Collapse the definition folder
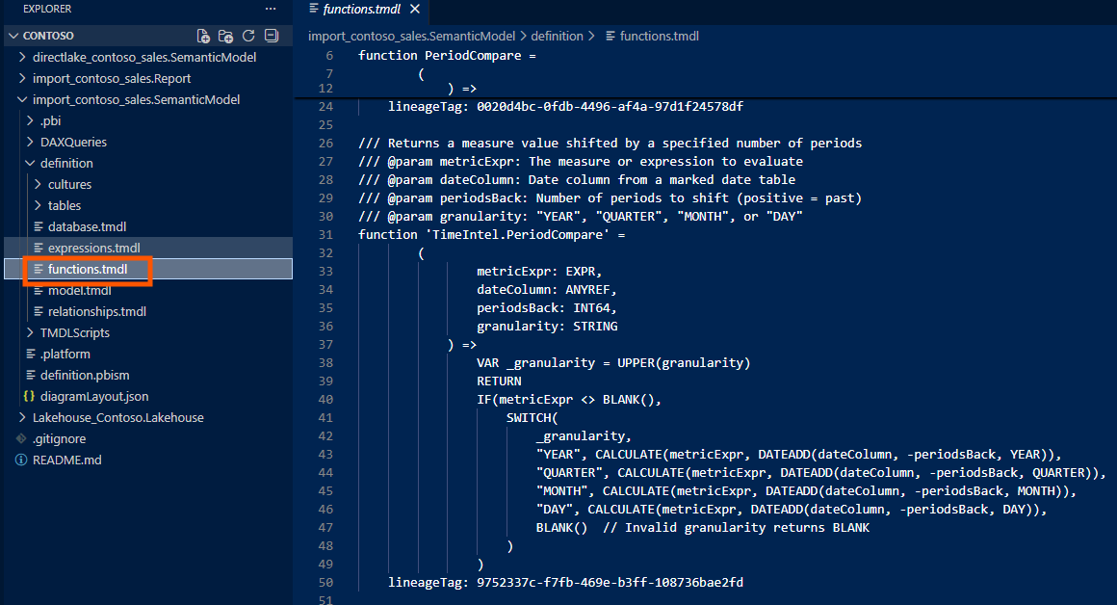 point(29,163)
